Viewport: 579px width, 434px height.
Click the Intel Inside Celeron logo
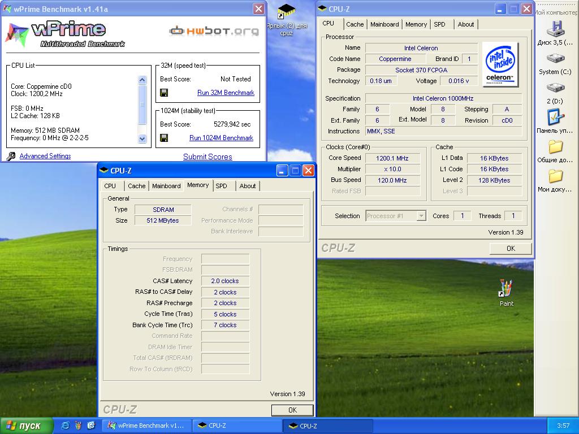tap(500, 64)
